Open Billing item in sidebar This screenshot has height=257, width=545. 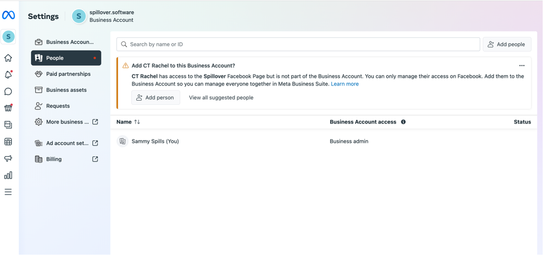pos(66,159)
